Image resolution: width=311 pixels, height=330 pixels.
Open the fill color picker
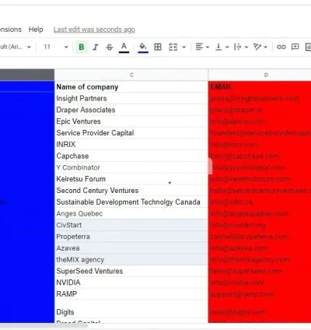(143, 47)
